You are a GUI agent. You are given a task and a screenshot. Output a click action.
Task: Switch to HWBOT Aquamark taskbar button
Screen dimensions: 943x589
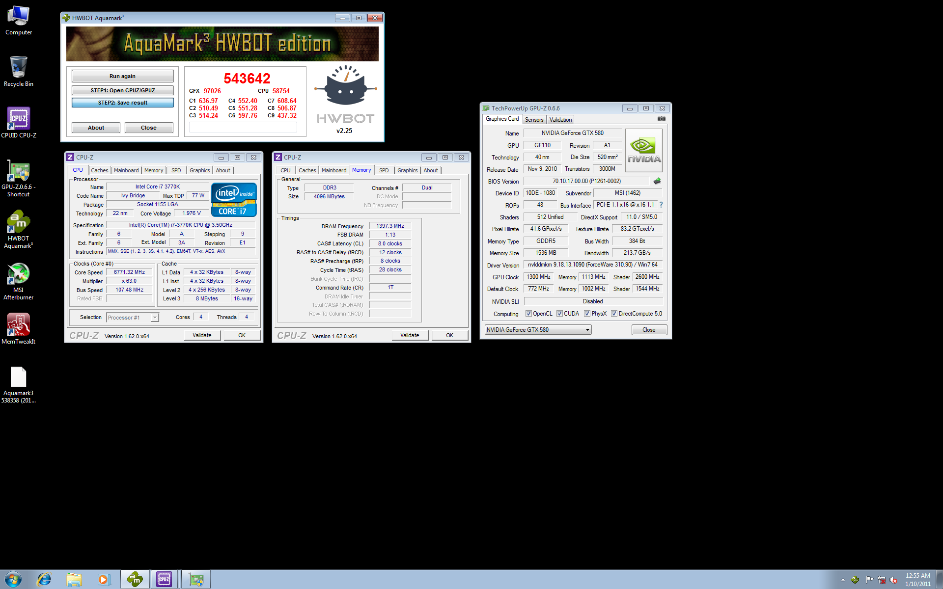pos(135,580)
